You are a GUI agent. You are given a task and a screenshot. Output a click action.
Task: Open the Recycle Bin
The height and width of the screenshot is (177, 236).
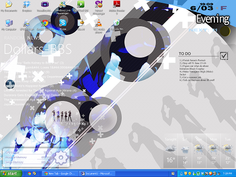[x=117, y=25]
